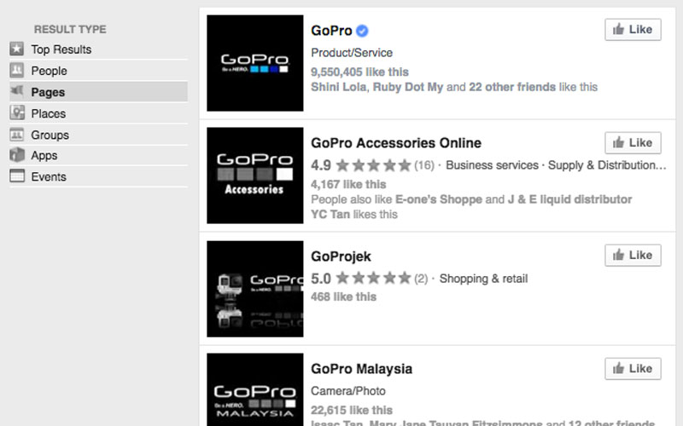
Task: Open J & E liquid distributor link
Action: (x=569, y=199)
